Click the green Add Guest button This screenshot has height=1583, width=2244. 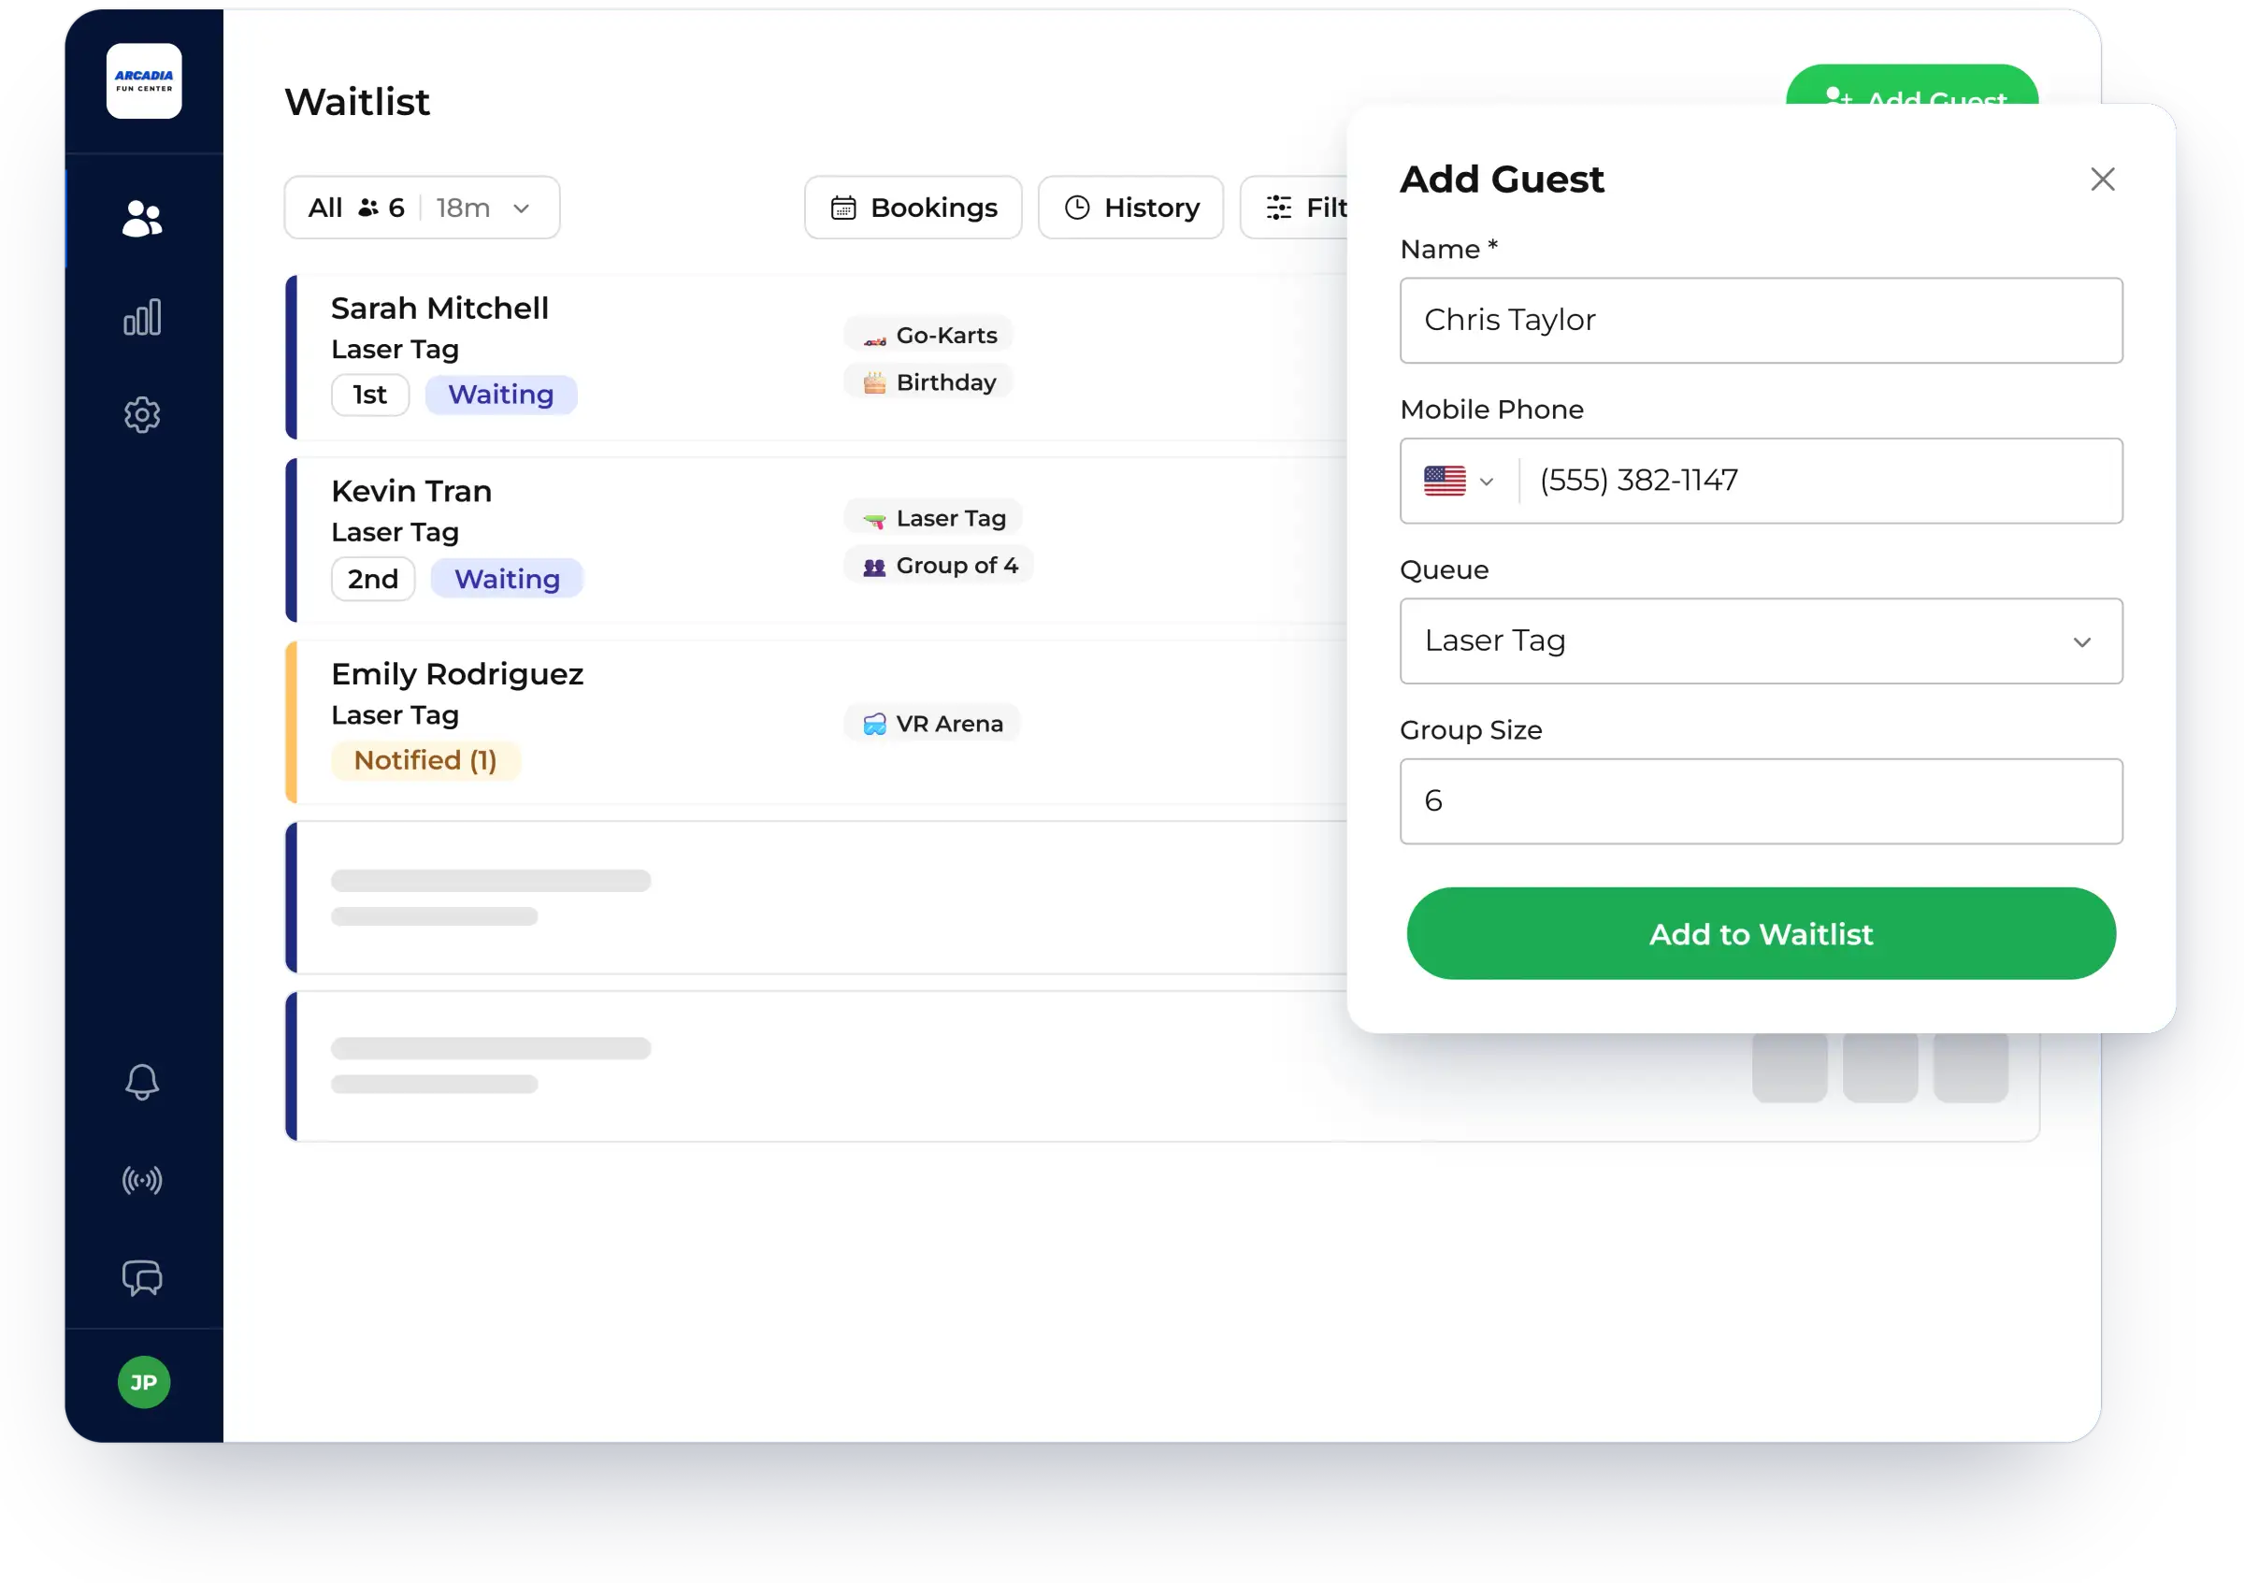pos(1912,85)
